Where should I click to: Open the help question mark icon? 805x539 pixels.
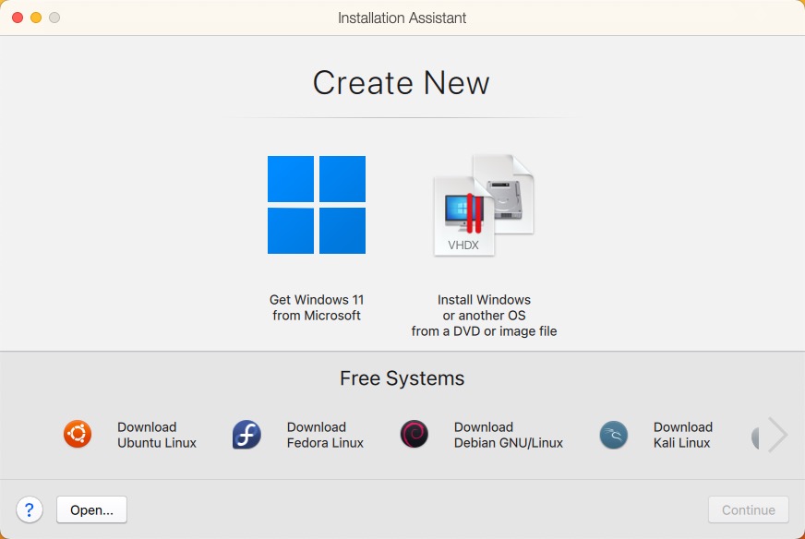[x=30, y=509]
